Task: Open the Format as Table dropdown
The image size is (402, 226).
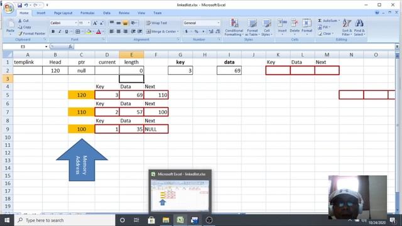Action: 253,28
